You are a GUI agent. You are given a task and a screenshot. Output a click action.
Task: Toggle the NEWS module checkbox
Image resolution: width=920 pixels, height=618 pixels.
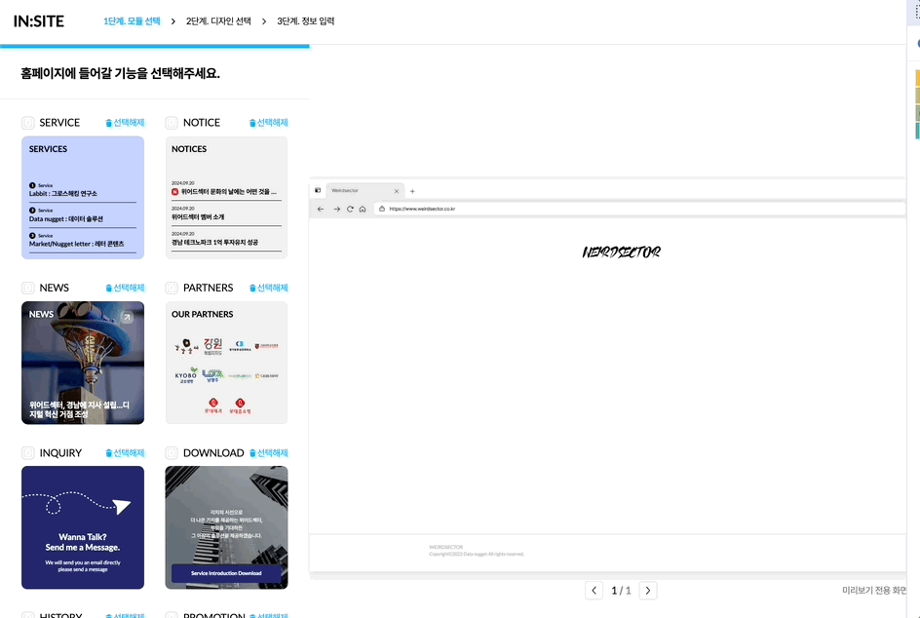pos(28,288)
